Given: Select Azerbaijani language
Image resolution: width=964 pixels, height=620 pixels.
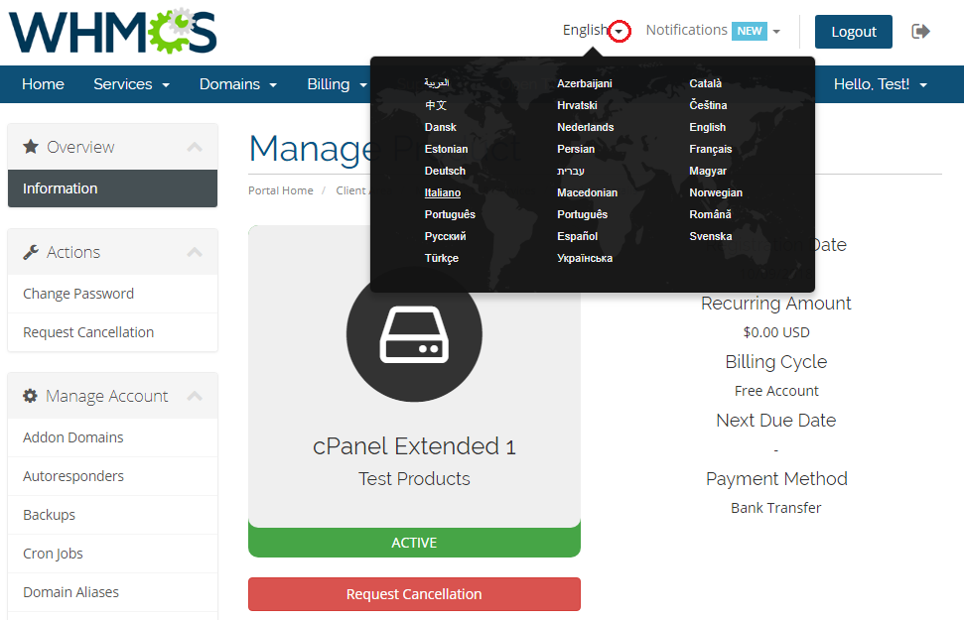Looking at the screenshot, I should point(585,83).
